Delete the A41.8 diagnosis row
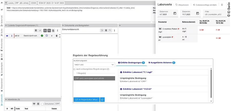The height and width of the screenshot is (111, 231). 56,36
